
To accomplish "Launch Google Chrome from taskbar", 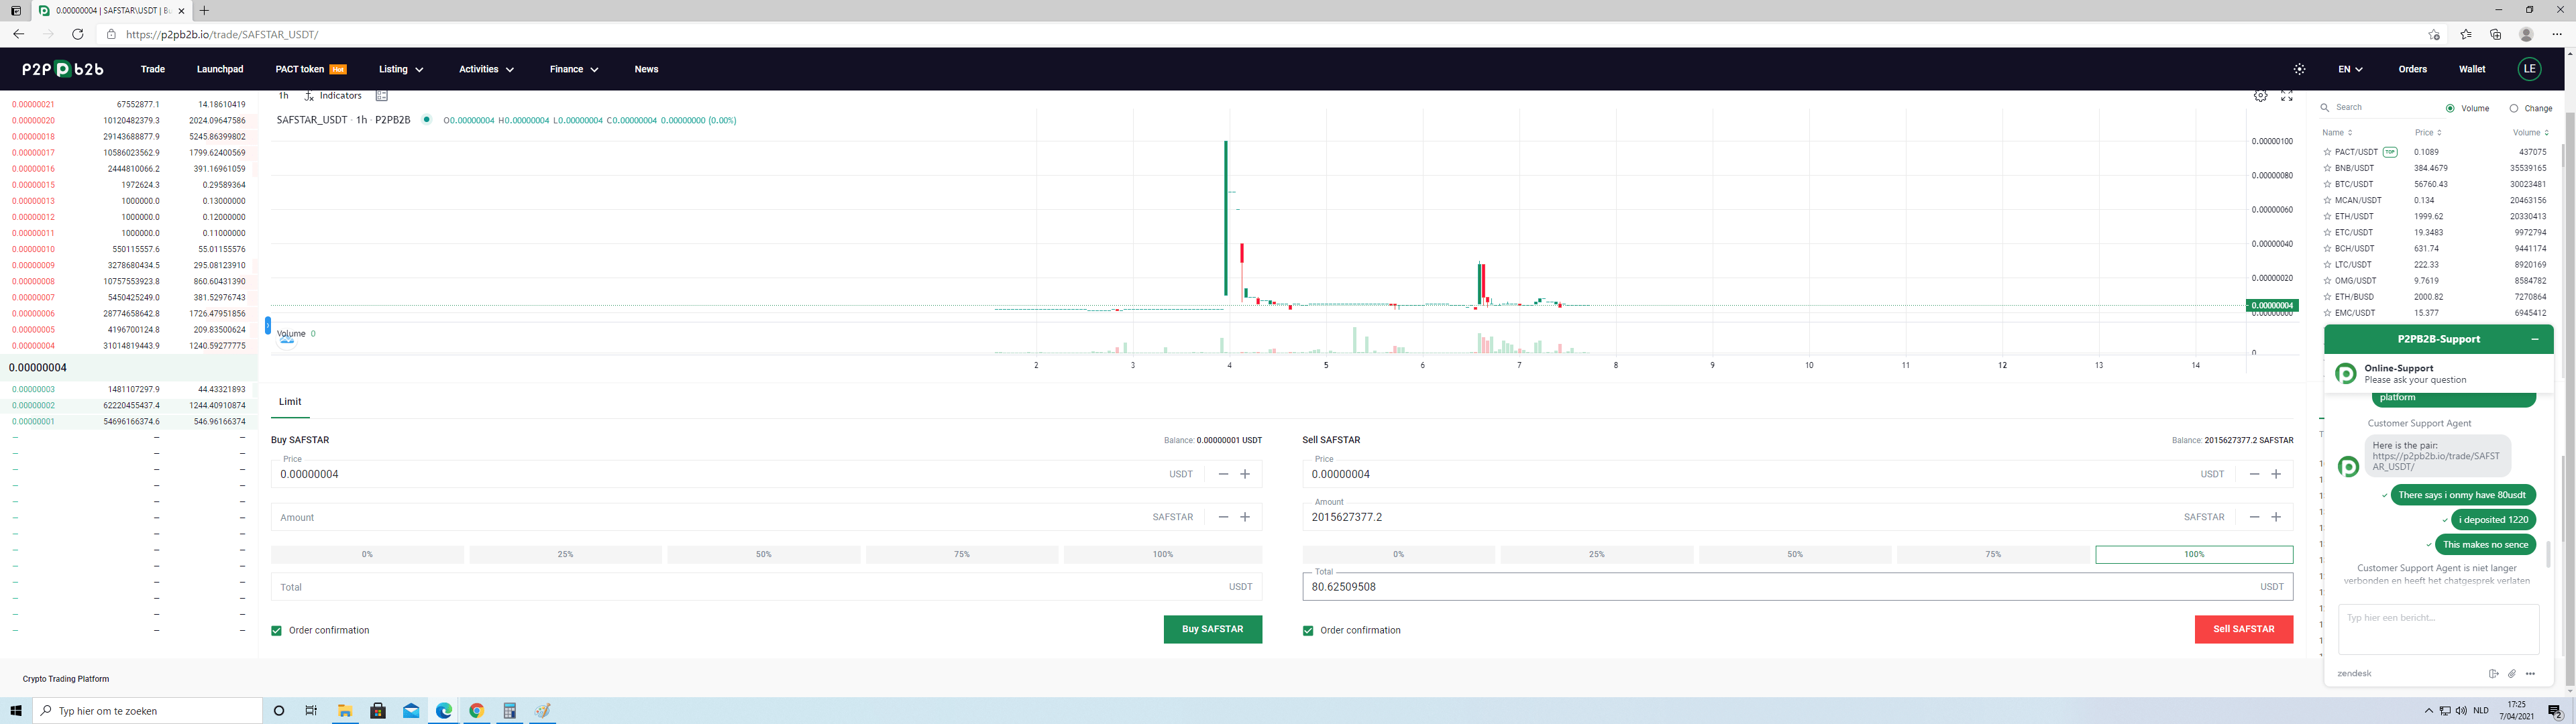I will coord(477,711).
